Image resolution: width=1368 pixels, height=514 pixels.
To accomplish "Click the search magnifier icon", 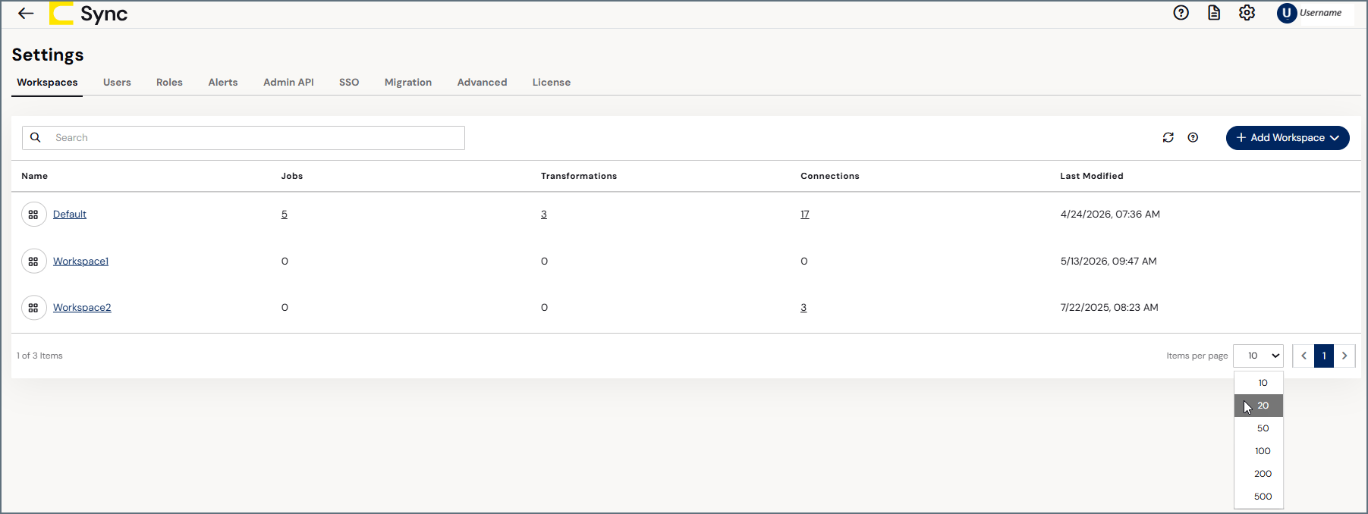I will pyautogui.click(x=35, y=137).
